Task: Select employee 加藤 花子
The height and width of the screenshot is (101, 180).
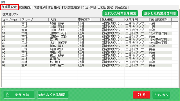Action: [x=57, y=24]
